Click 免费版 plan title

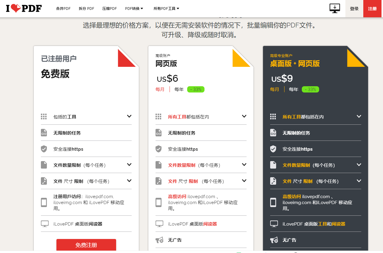click(x=55, y=73)
